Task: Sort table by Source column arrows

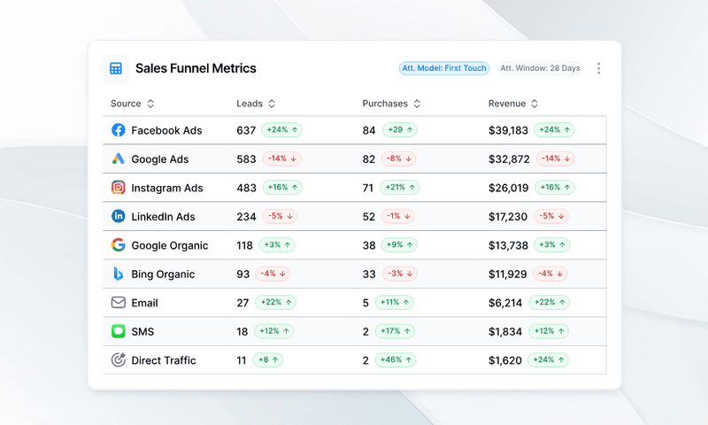Action: 150,104
